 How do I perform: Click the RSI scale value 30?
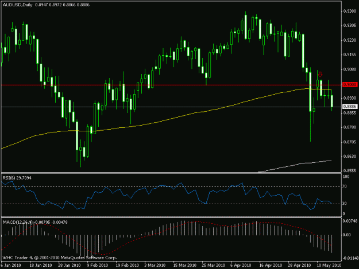coord(345,204)
